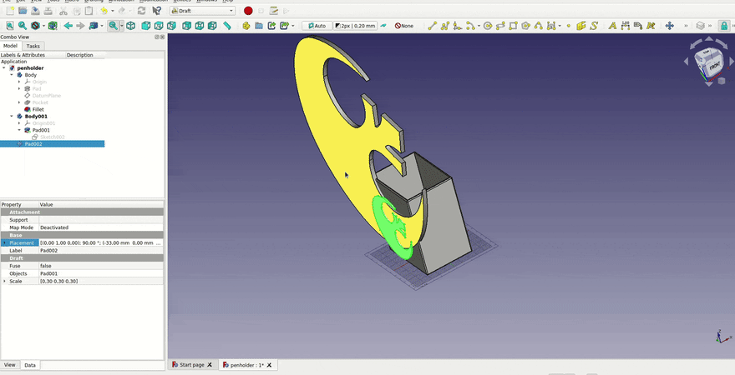Open the arc tools dropdown arrow
735x375 pixels.
(x=479, y=26)
